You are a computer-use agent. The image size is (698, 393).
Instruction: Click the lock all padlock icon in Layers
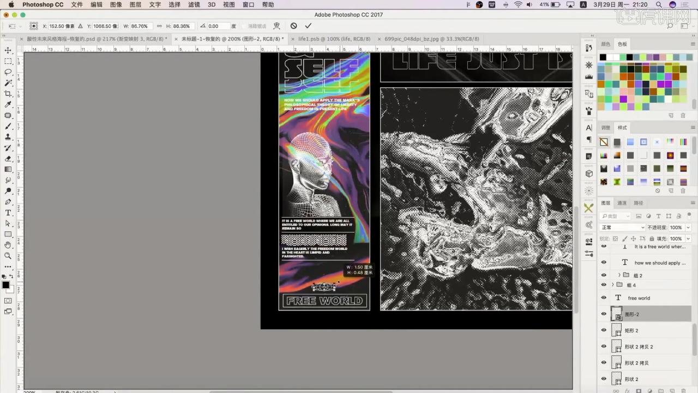651,239
